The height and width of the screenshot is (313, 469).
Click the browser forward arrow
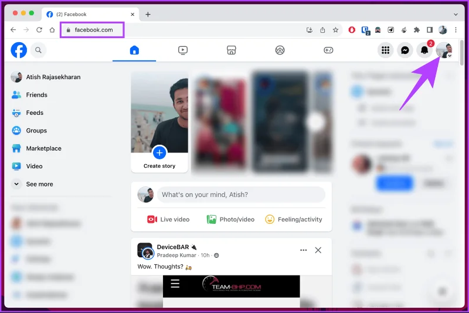coord(26,29)
